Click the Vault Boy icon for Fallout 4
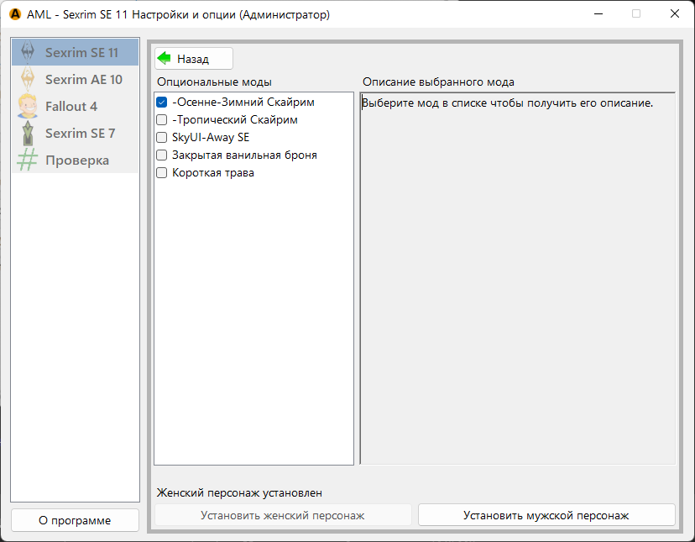Image resolution: width=695 pixels, height=542 pixels. tap(28, 106)
